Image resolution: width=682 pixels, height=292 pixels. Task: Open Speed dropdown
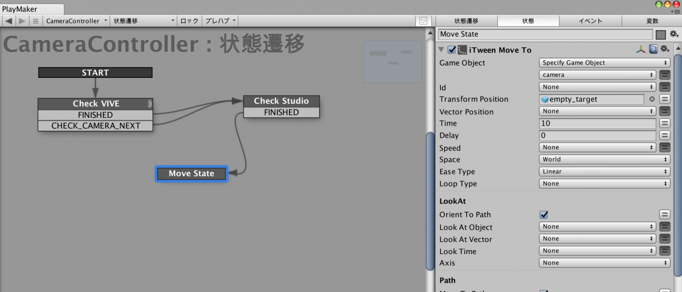click(598, 147)
